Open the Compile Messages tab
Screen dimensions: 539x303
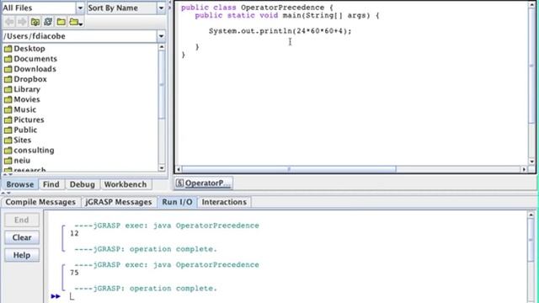(40, 202)
